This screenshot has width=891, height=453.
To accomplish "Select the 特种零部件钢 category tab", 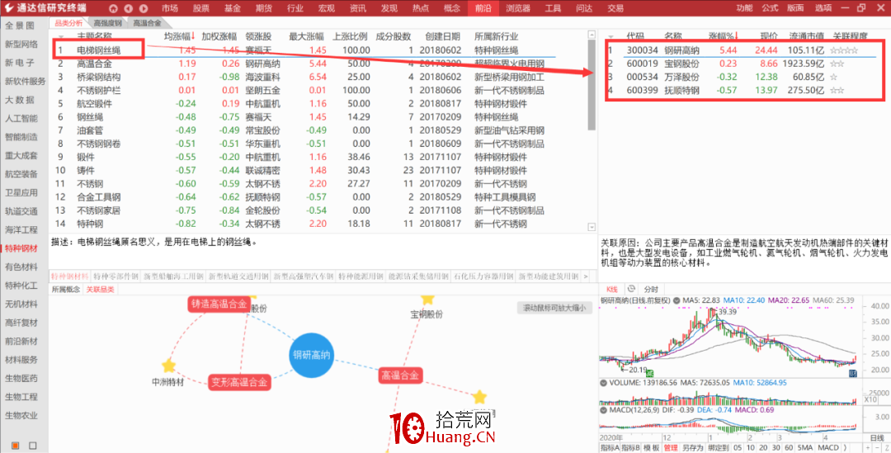I will (115, 276).
